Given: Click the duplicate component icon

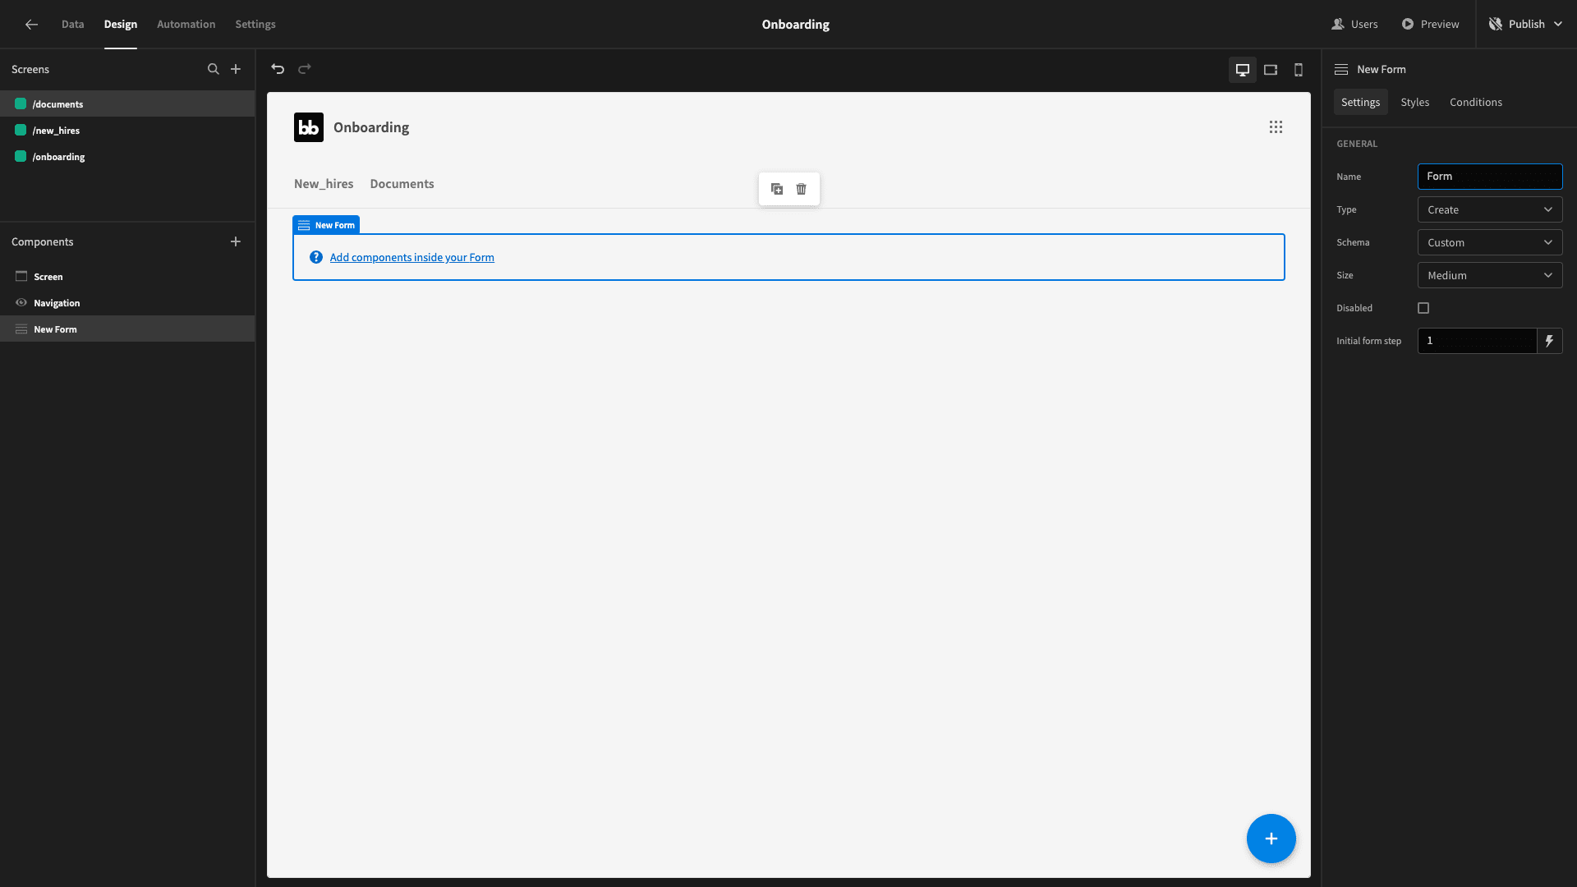Looking at the screenshot, I should coord(777,189).
